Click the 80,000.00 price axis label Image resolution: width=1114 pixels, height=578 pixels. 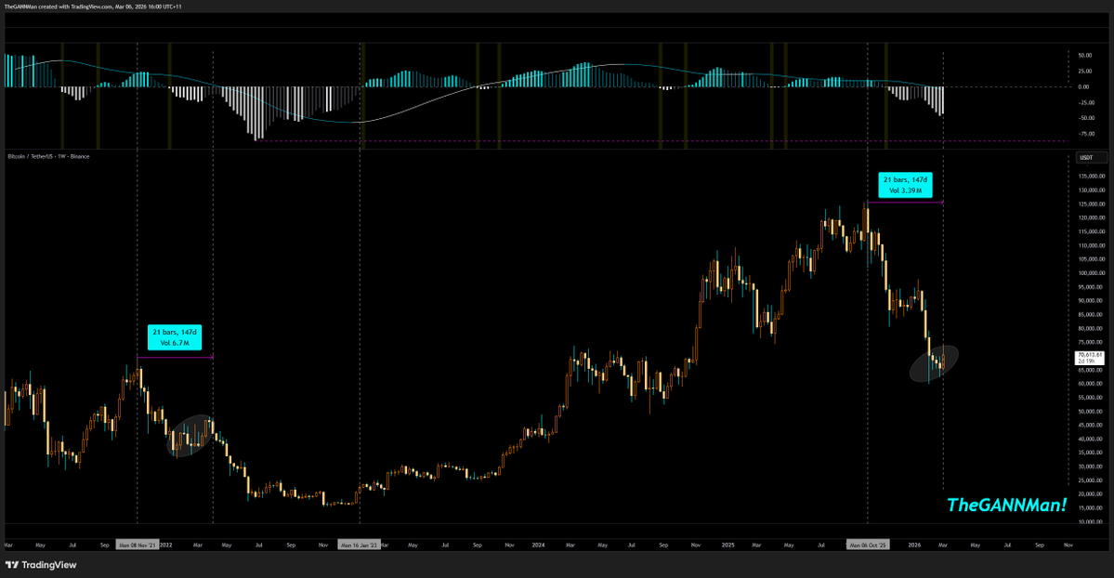[1092, 328]
